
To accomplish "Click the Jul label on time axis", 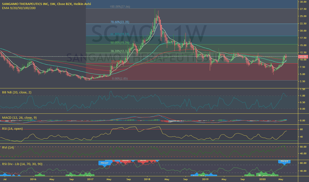I will [5, 179].
